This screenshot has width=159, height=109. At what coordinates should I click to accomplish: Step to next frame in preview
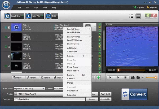[118, 77]
